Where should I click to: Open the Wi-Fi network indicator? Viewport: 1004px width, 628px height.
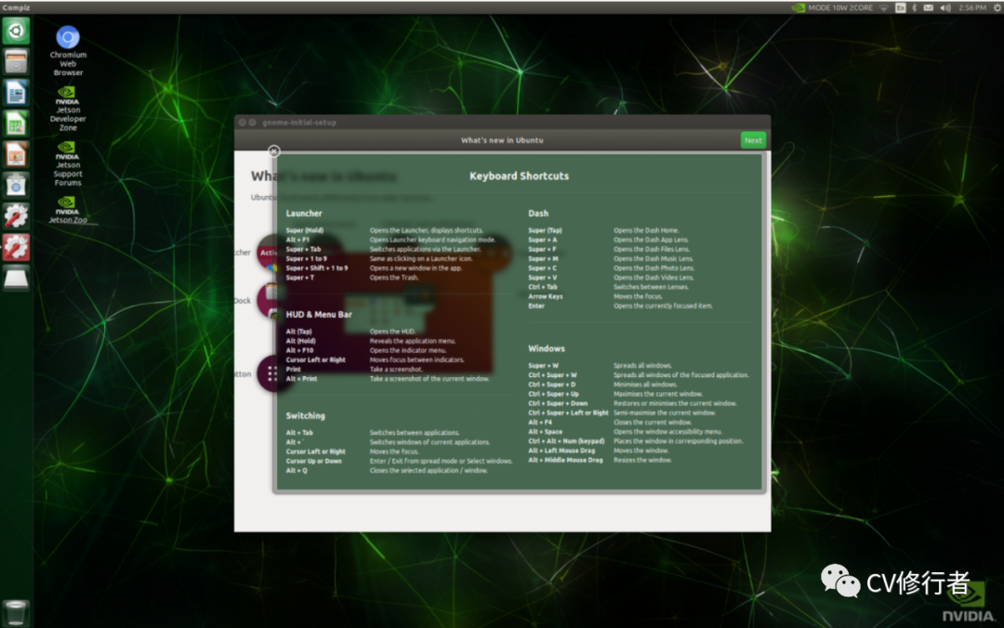pos(884,7)
